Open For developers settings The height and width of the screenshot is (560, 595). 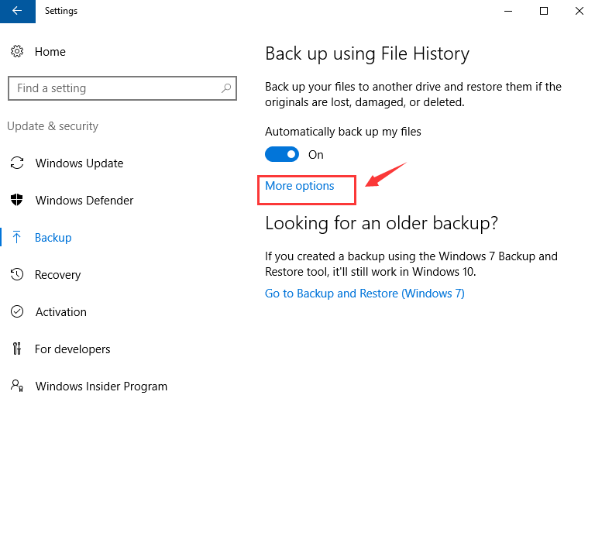73,349
